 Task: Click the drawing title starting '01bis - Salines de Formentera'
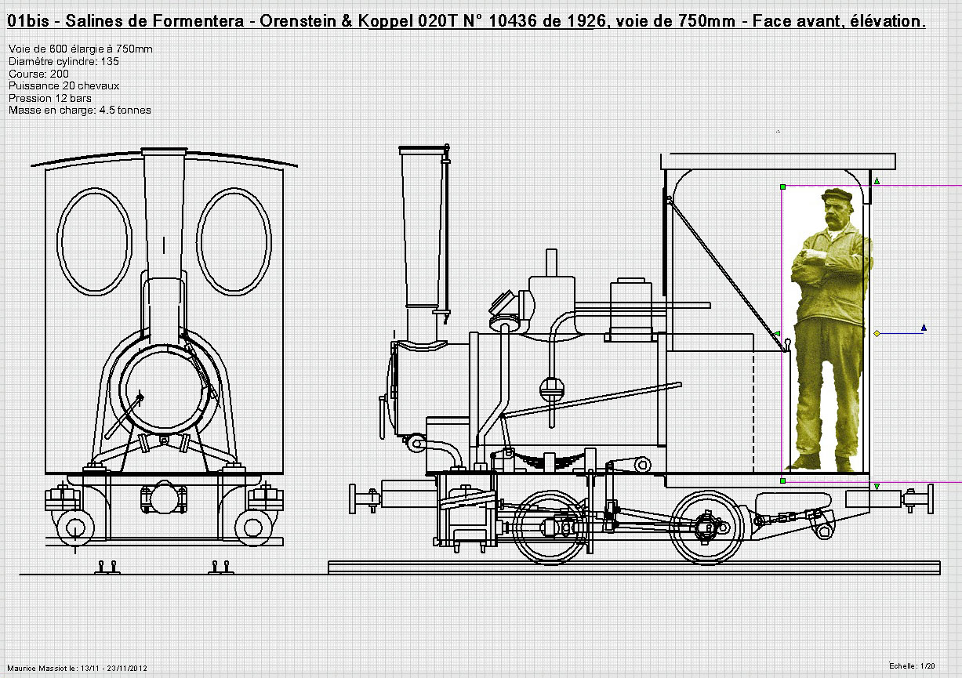466,22
